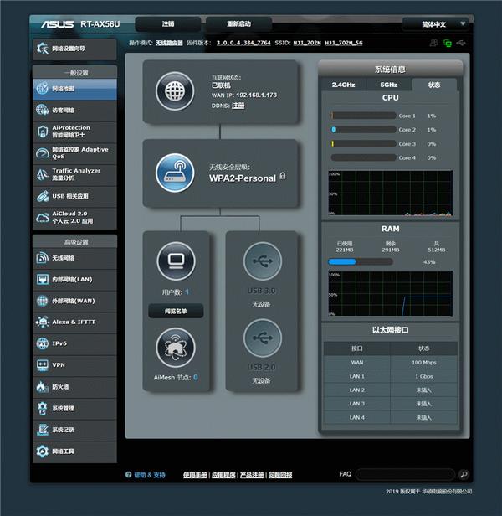Switch to the 5GHz tab
This screenshot has width=502, height=516.
pos(388,85)
